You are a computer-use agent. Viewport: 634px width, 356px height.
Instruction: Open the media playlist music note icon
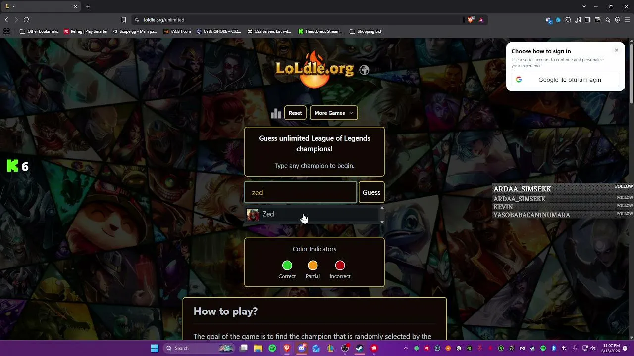578,20
